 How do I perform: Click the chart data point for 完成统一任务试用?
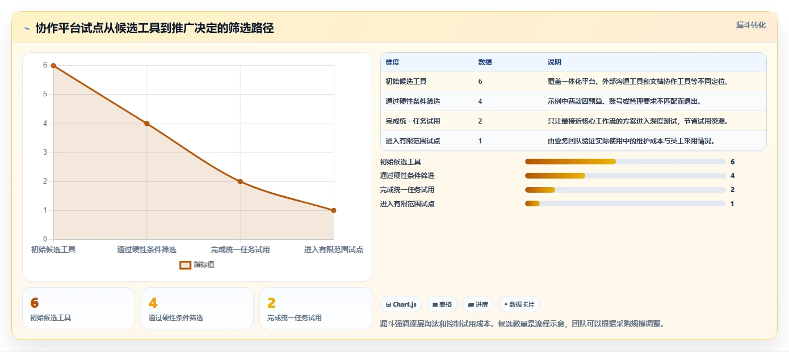pos(240,181)
